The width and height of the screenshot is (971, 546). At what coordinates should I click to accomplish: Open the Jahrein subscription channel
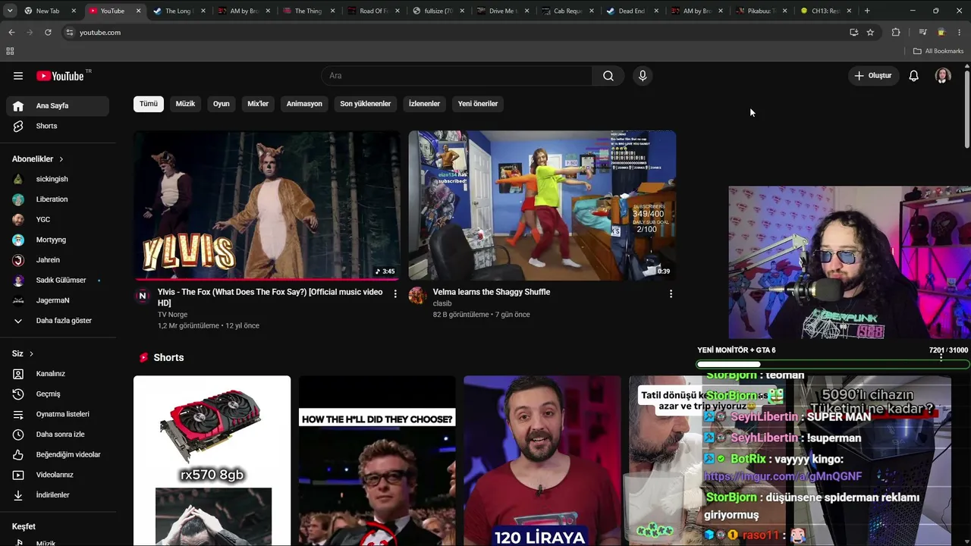[x=58, y=260]
